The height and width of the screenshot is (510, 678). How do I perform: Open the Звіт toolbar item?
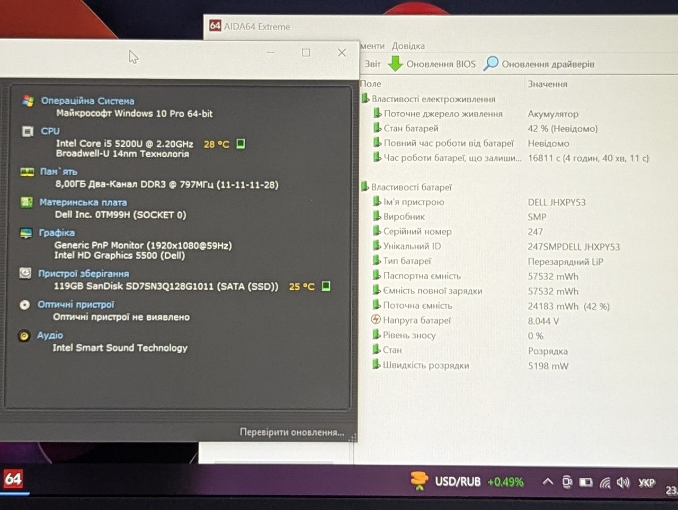tap(372, 64)
